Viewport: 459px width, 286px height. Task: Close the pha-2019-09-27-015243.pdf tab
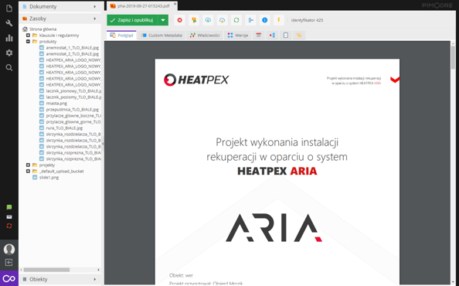175,4
